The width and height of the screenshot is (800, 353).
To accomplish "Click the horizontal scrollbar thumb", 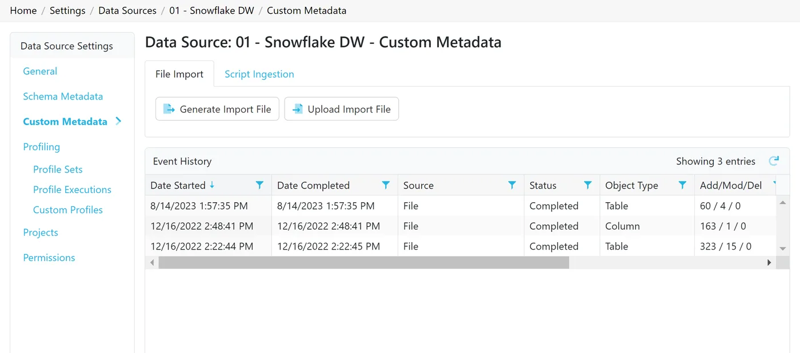I will 364,263.
